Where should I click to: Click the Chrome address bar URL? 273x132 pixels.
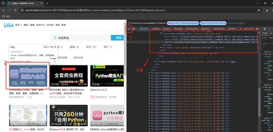click(95, 10)
